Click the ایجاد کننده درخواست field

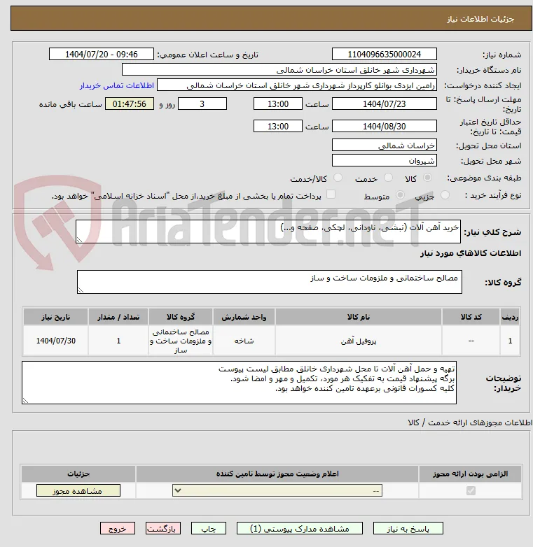[296, 85]
